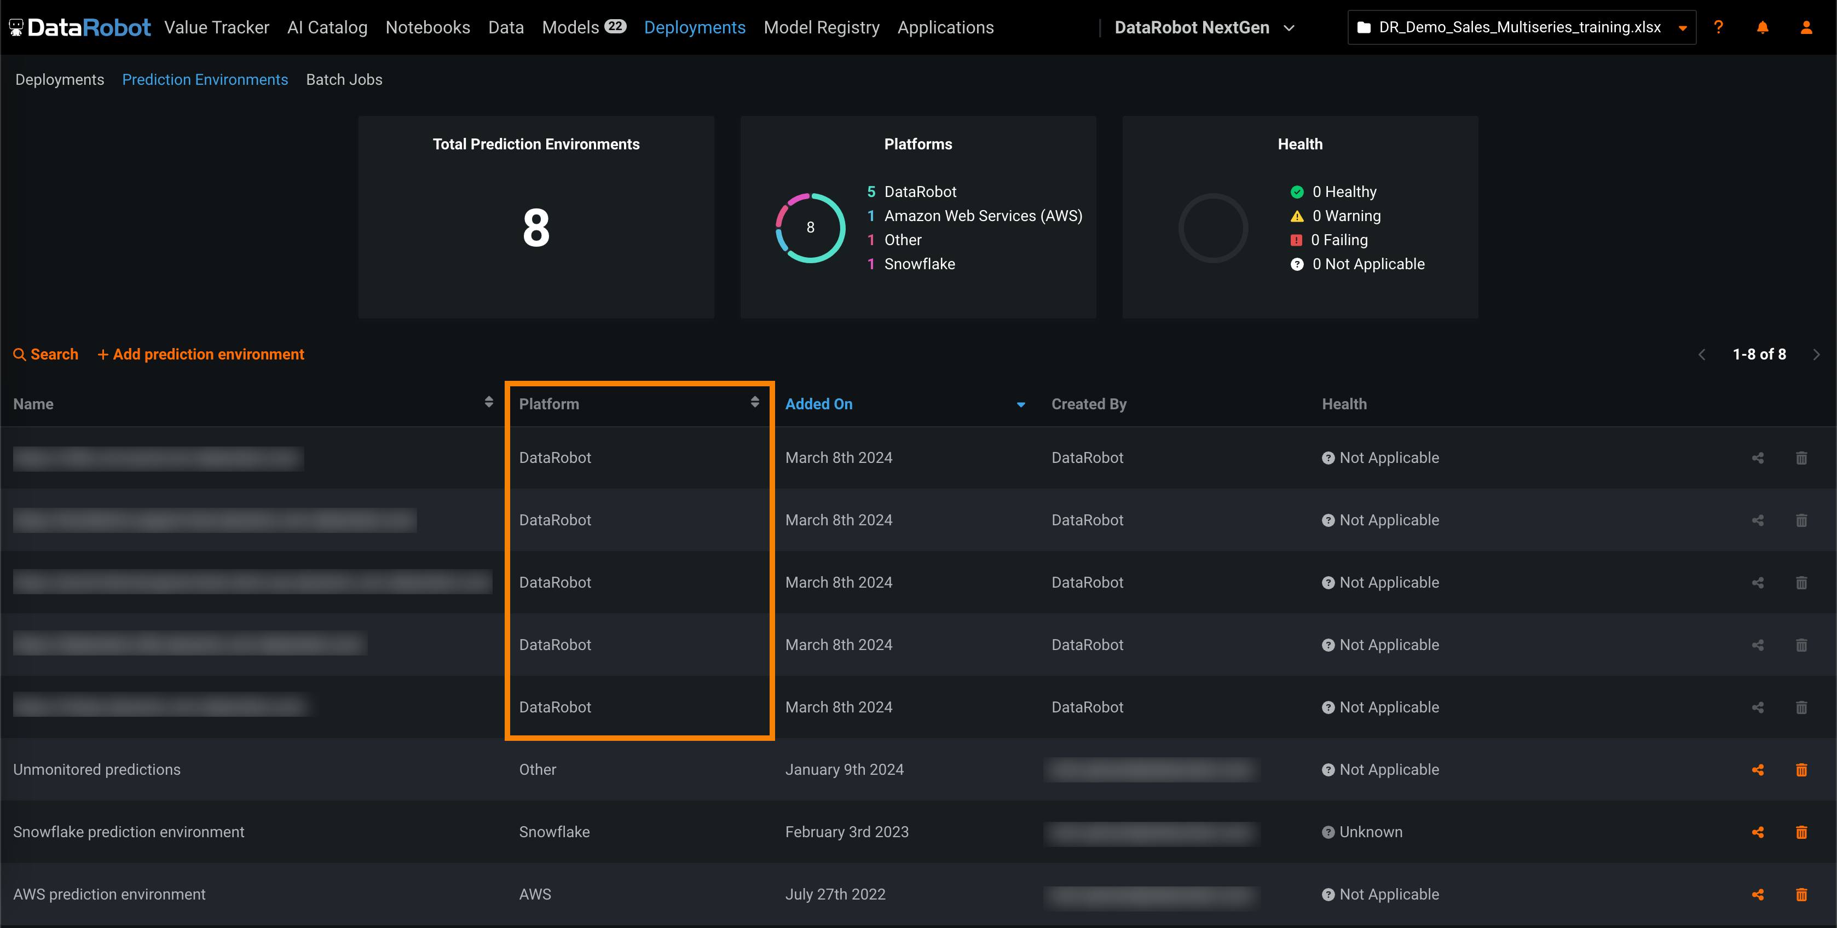Toggle Platform column sort arrows
Screen dimensions: 1837x928
pyautogui.click(x=754, y=403)
